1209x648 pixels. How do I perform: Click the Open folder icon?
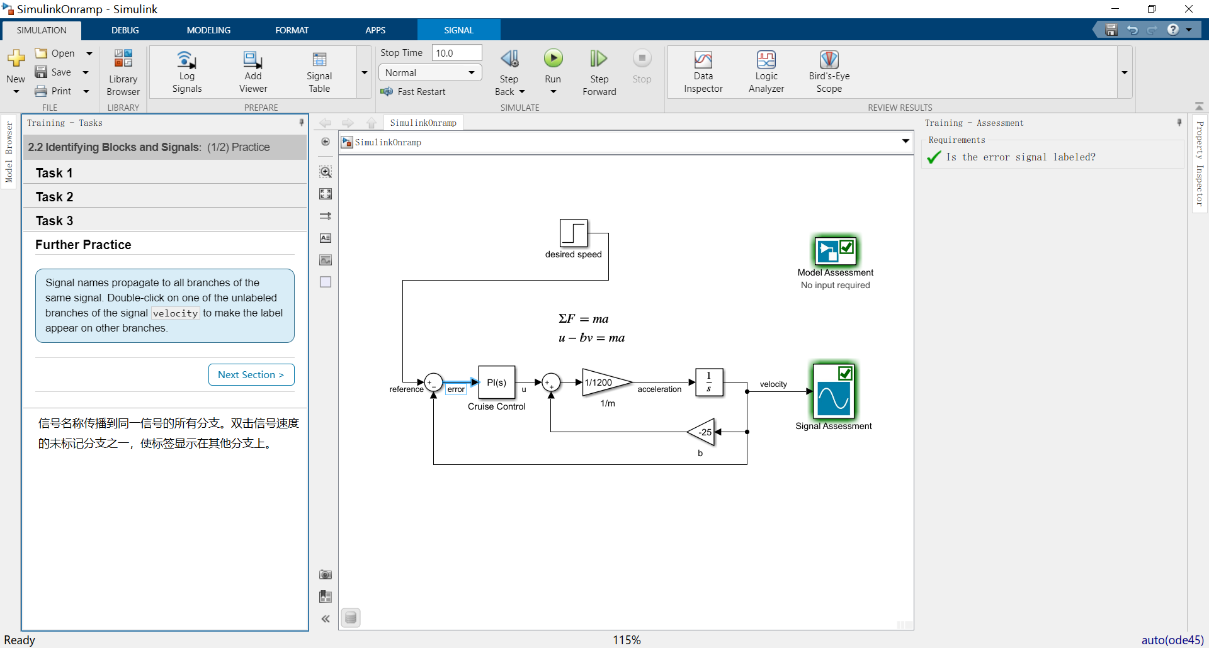pos(42,53)
